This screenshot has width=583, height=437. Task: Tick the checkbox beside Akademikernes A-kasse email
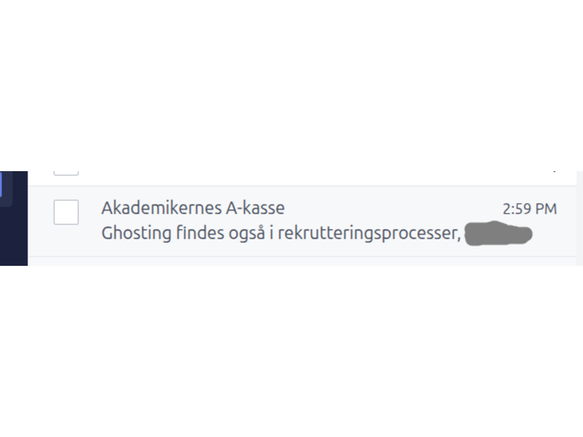pos(66,212)
